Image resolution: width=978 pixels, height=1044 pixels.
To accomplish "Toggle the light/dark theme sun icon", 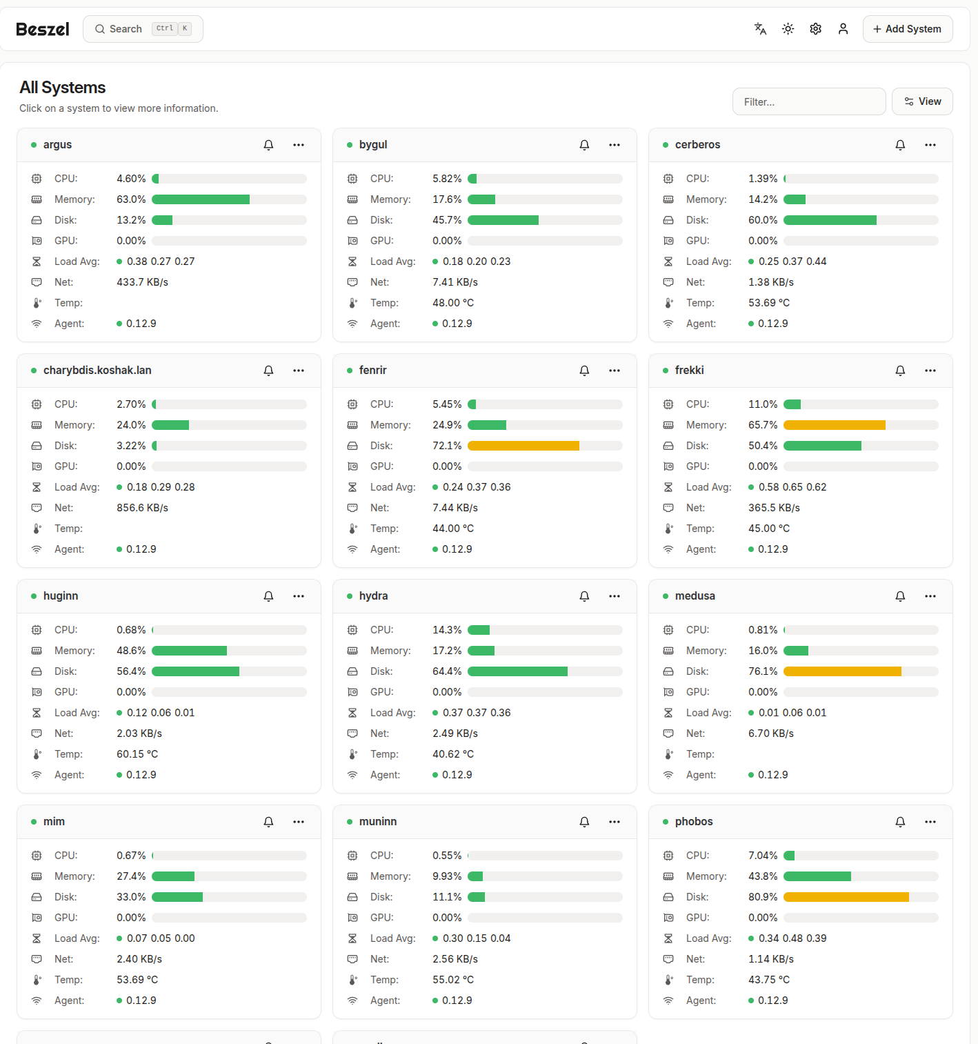I will coord(788,29).
